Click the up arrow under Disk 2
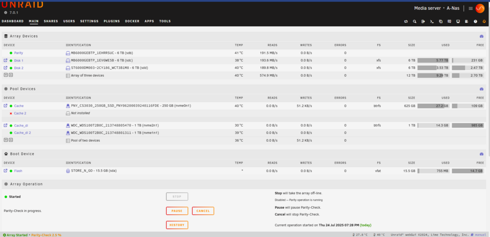The width and height of the screenshot is (490, 237). (11, 75)
